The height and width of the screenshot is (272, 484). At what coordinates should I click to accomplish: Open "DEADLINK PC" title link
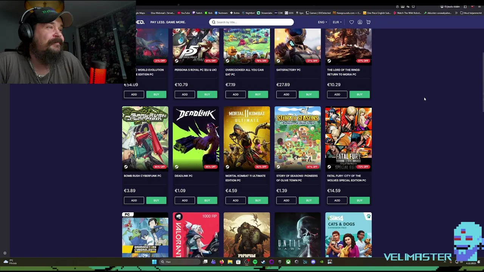184,176
